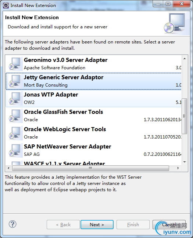Close the window with the X button
The image size is (193, 238).
click(182, 4)
